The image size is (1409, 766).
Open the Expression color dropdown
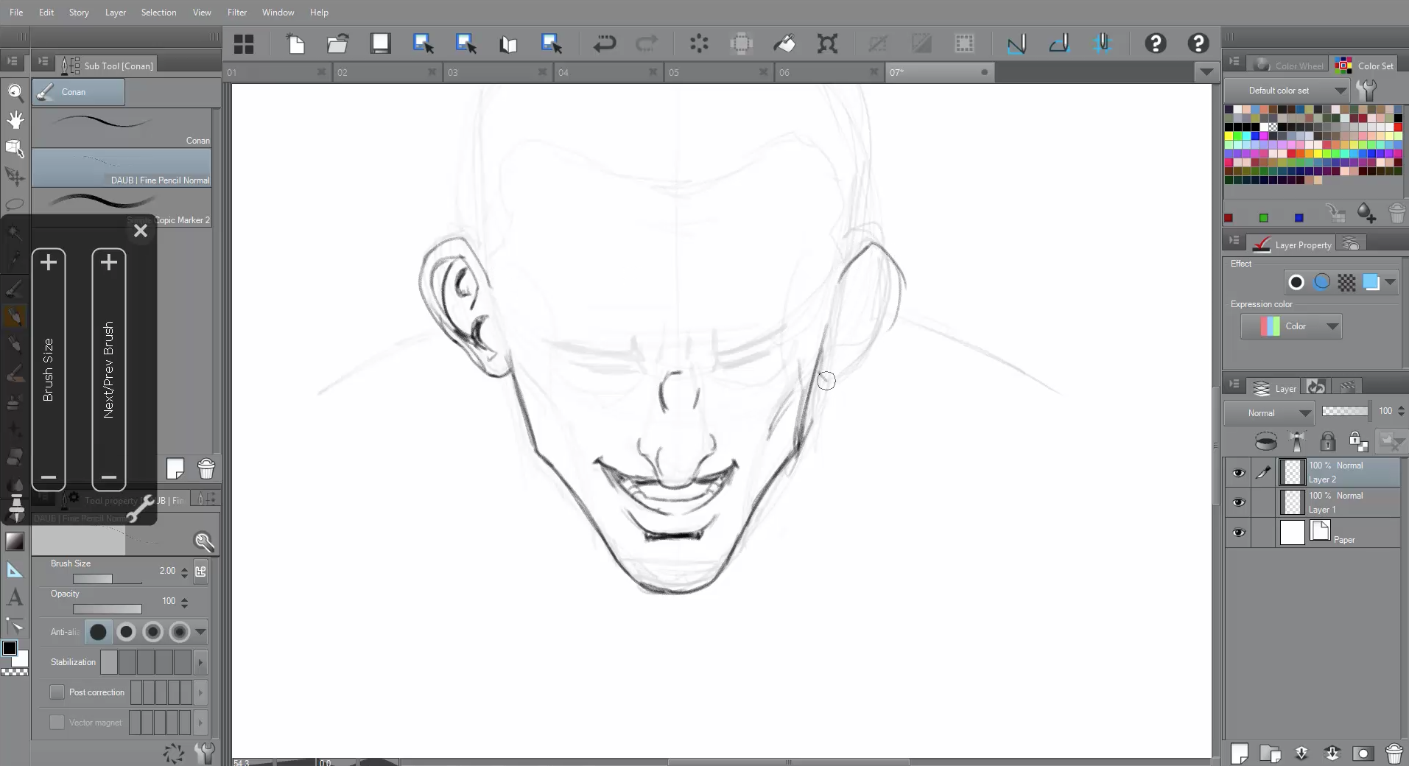[1291, 326]
